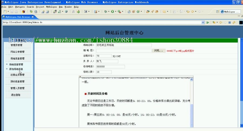
Task: Switch to the MyEclipse perspective button
Action: coord(230,12)
